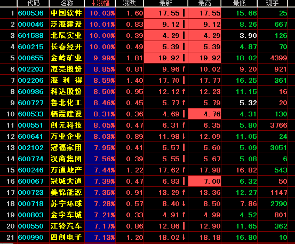Screen dimensions: 295x244
Task: Click the 10.01% gain value
Action: 102,24
